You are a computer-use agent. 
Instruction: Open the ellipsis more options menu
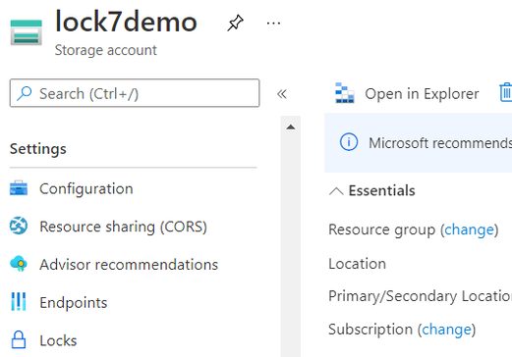click(273, 24)
